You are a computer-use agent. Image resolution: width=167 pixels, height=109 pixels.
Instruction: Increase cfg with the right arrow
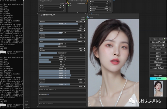pos(110,4)
